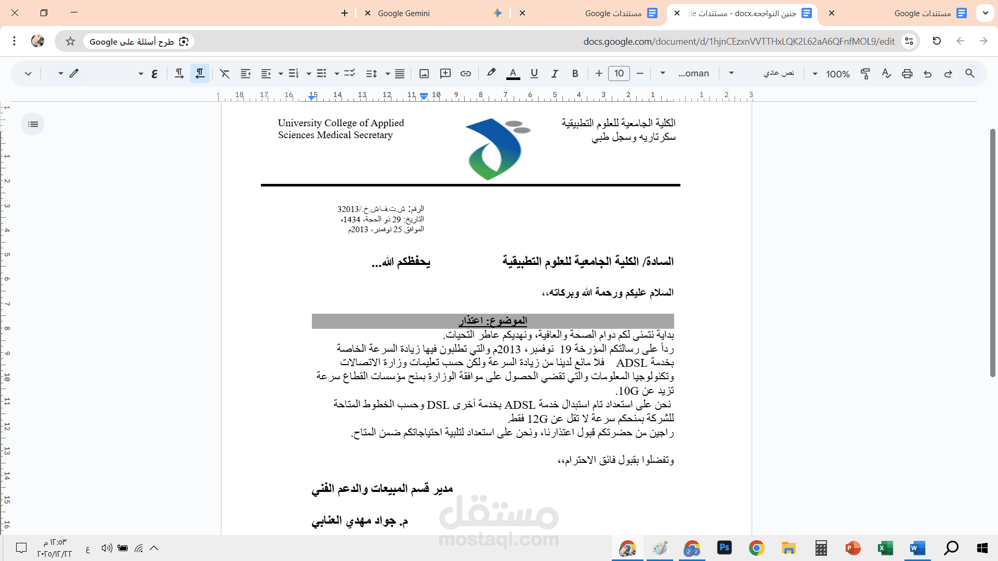
Task: Apply highlight color tool
Action: [x=491, y=73]
